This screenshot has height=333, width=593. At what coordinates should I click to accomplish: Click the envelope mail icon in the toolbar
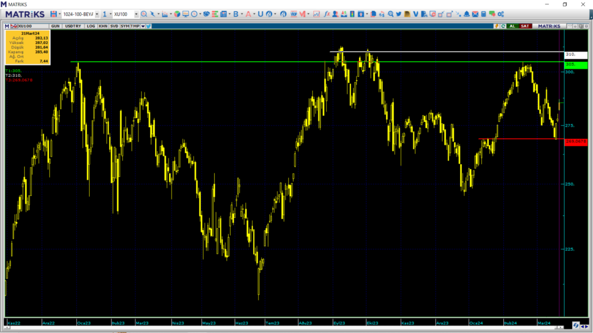tap(475, 14)
